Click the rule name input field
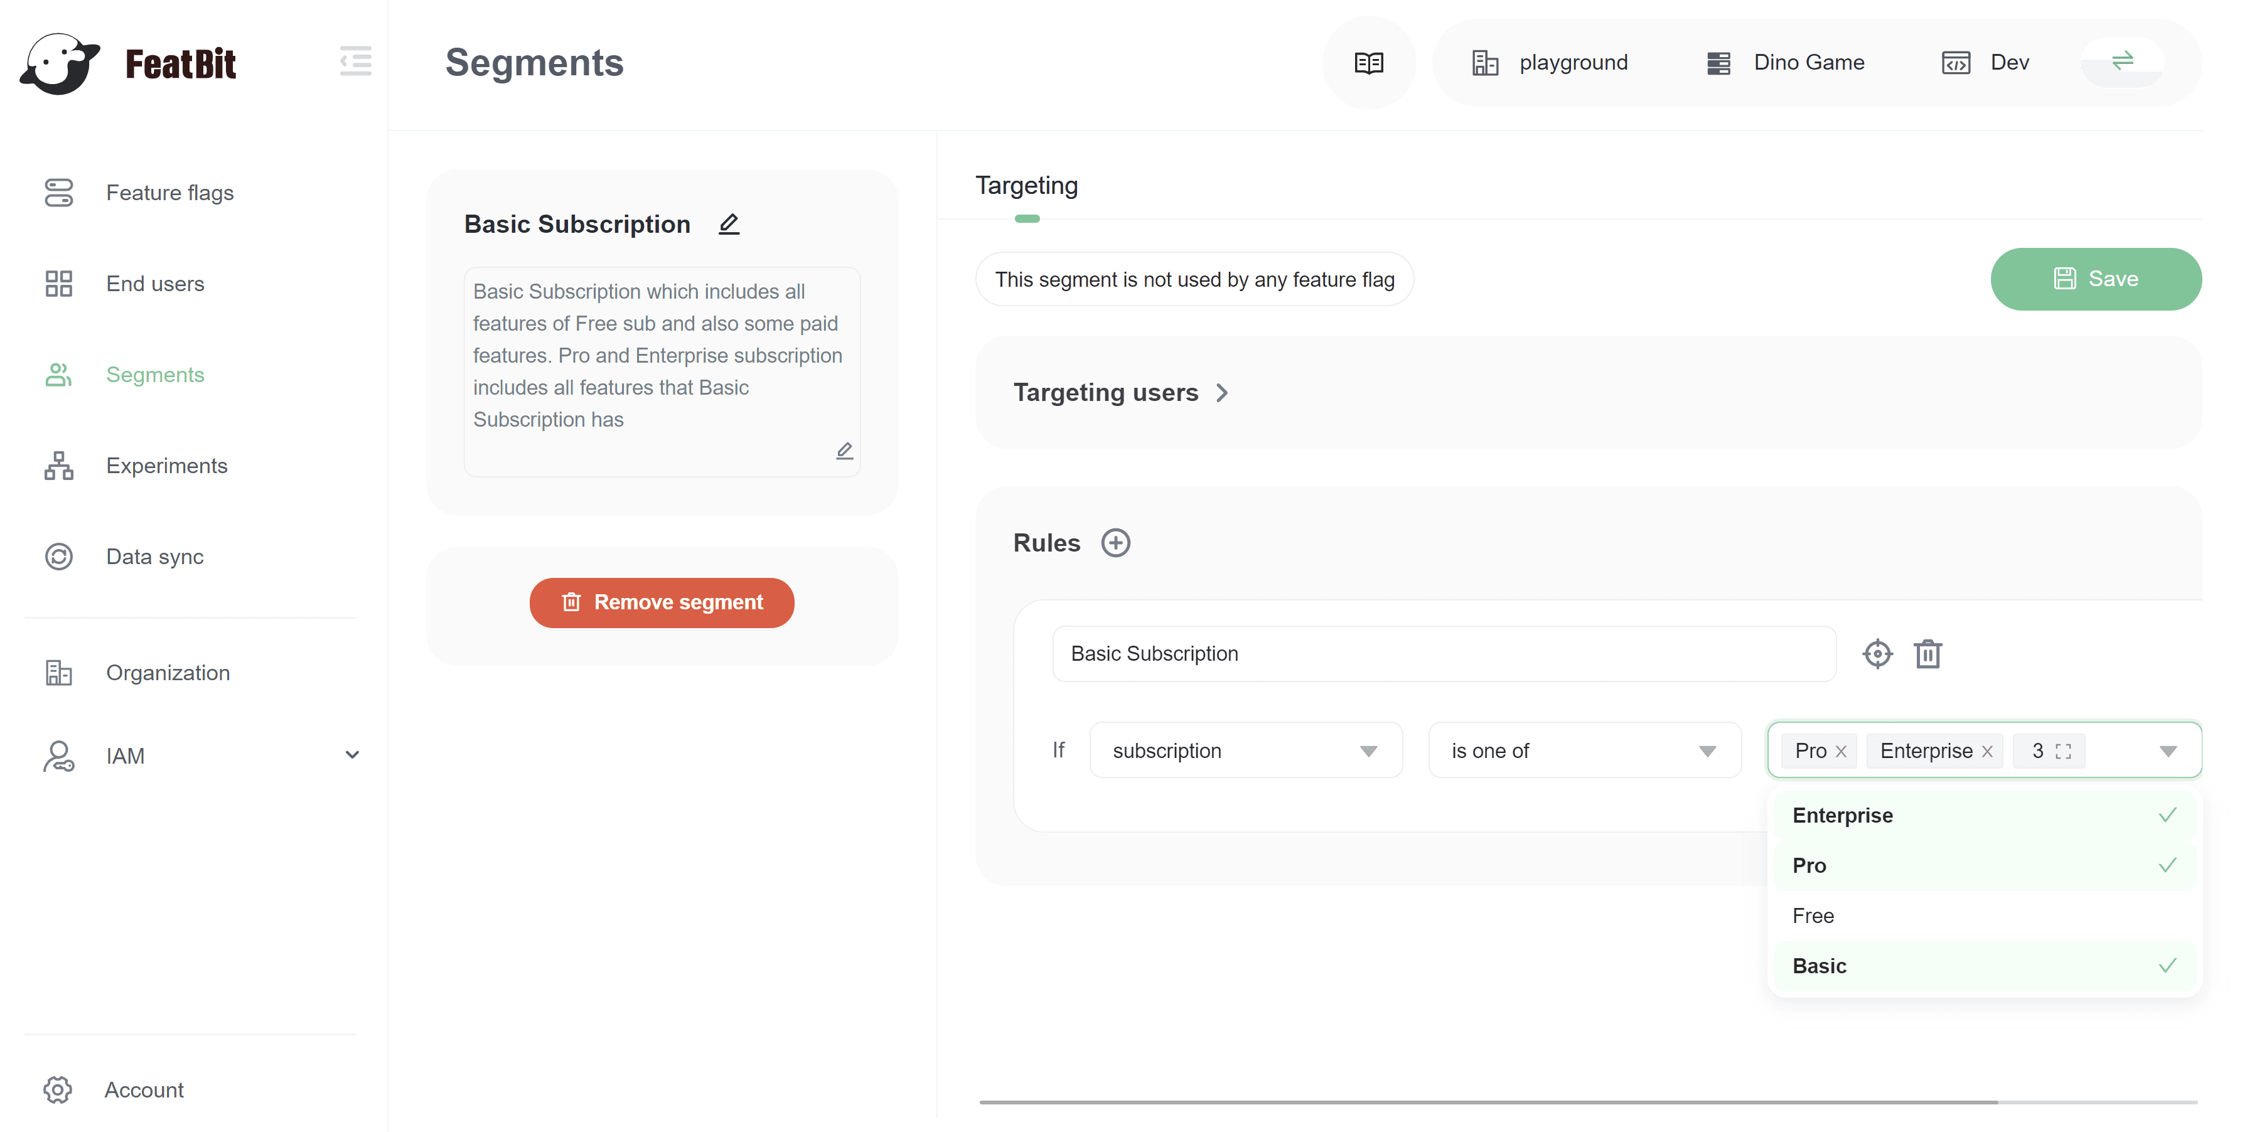 tap(1443, 654)
